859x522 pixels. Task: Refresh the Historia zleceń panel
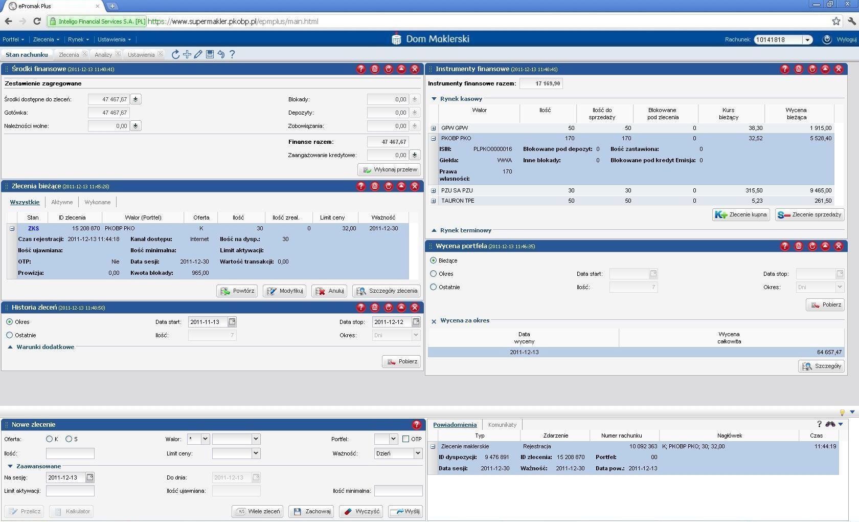389,308
